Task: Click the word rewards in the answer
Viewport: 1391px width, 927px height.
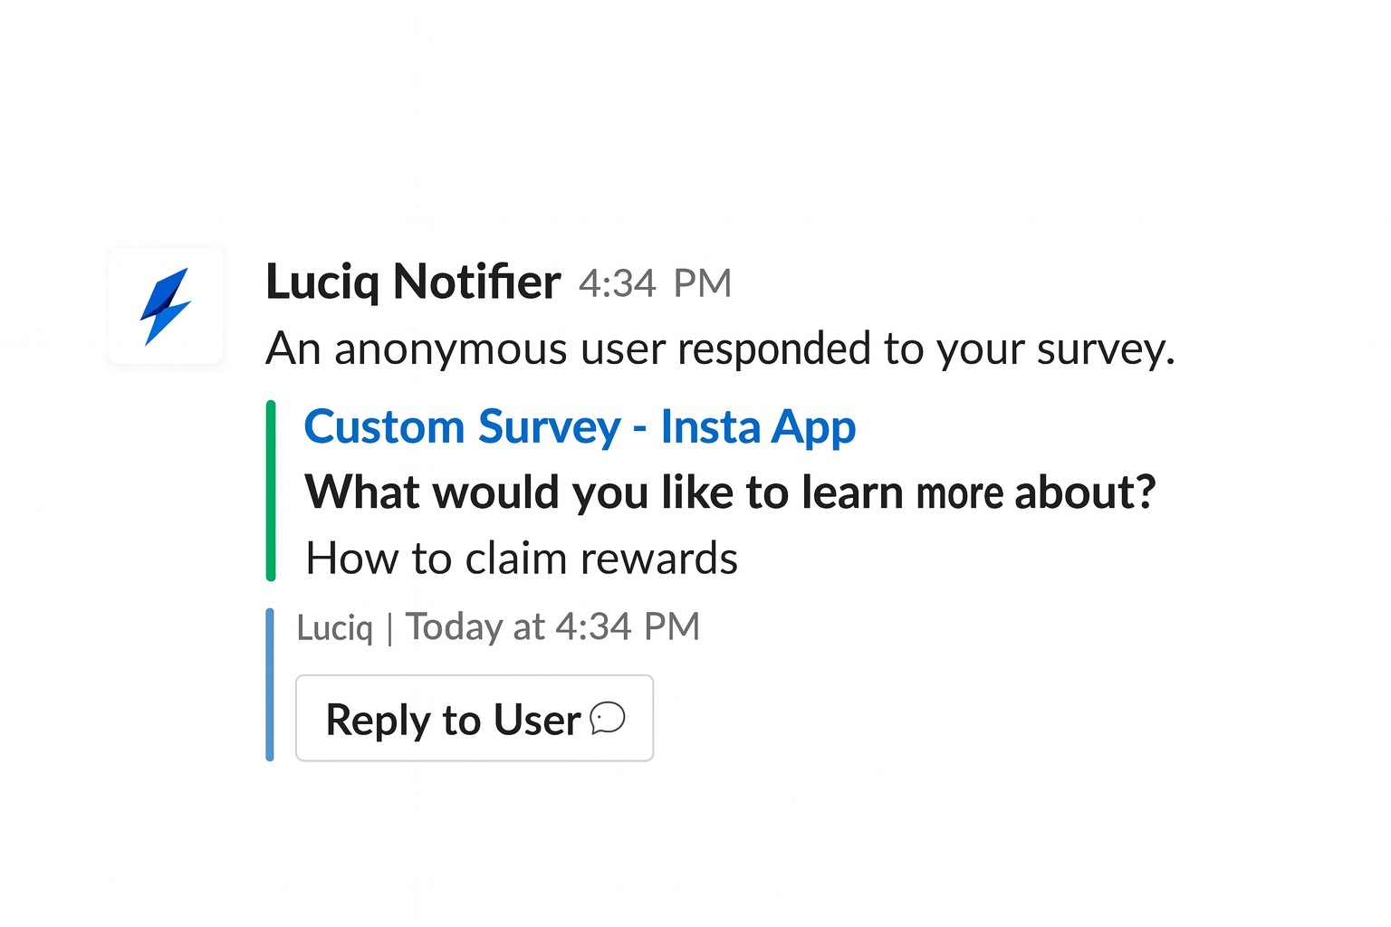Action: coord(659,559)
